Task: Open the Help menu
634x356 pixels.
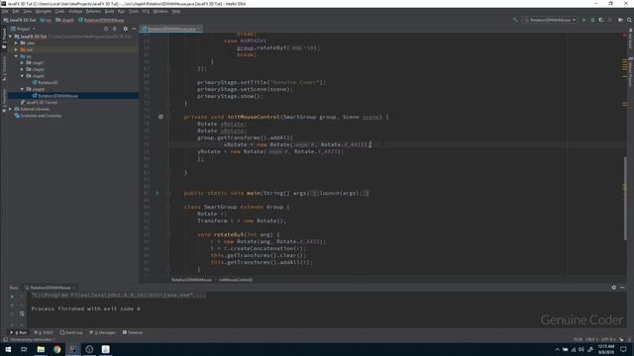Action: [x=176, y=11]
